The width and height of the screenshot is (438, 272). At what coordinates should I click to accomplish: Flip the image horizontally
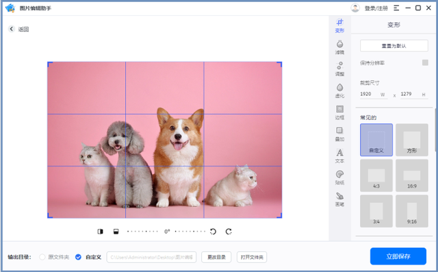pos(101,232)
